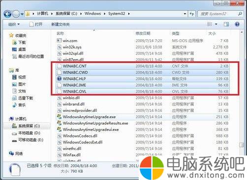Click the 打开 toolbar button
247x180 pixels.
(36, 25)
